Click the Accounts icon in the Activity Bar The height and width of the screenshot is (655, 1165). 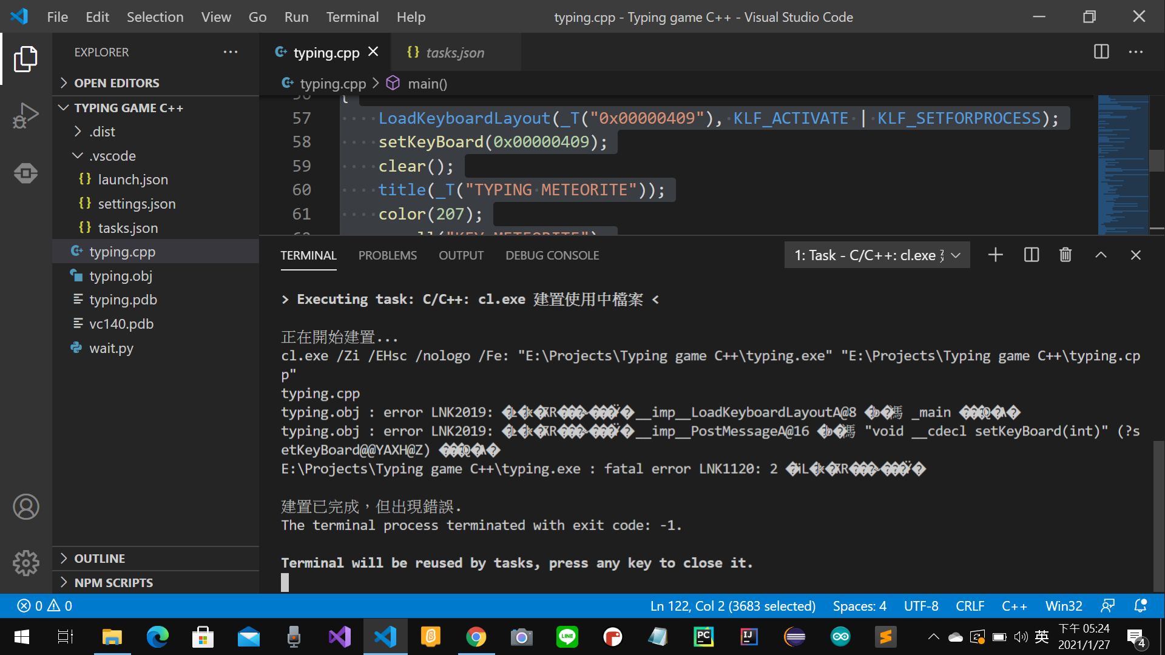click(25, 507)
